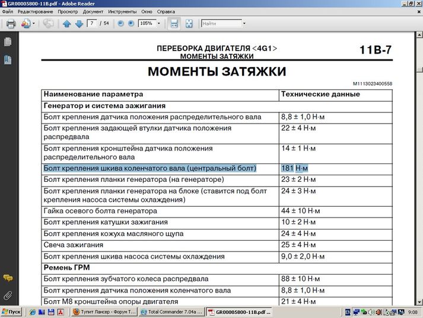Click the Пуск start button
Screen dimensions: 423x318
coord(12,312)
